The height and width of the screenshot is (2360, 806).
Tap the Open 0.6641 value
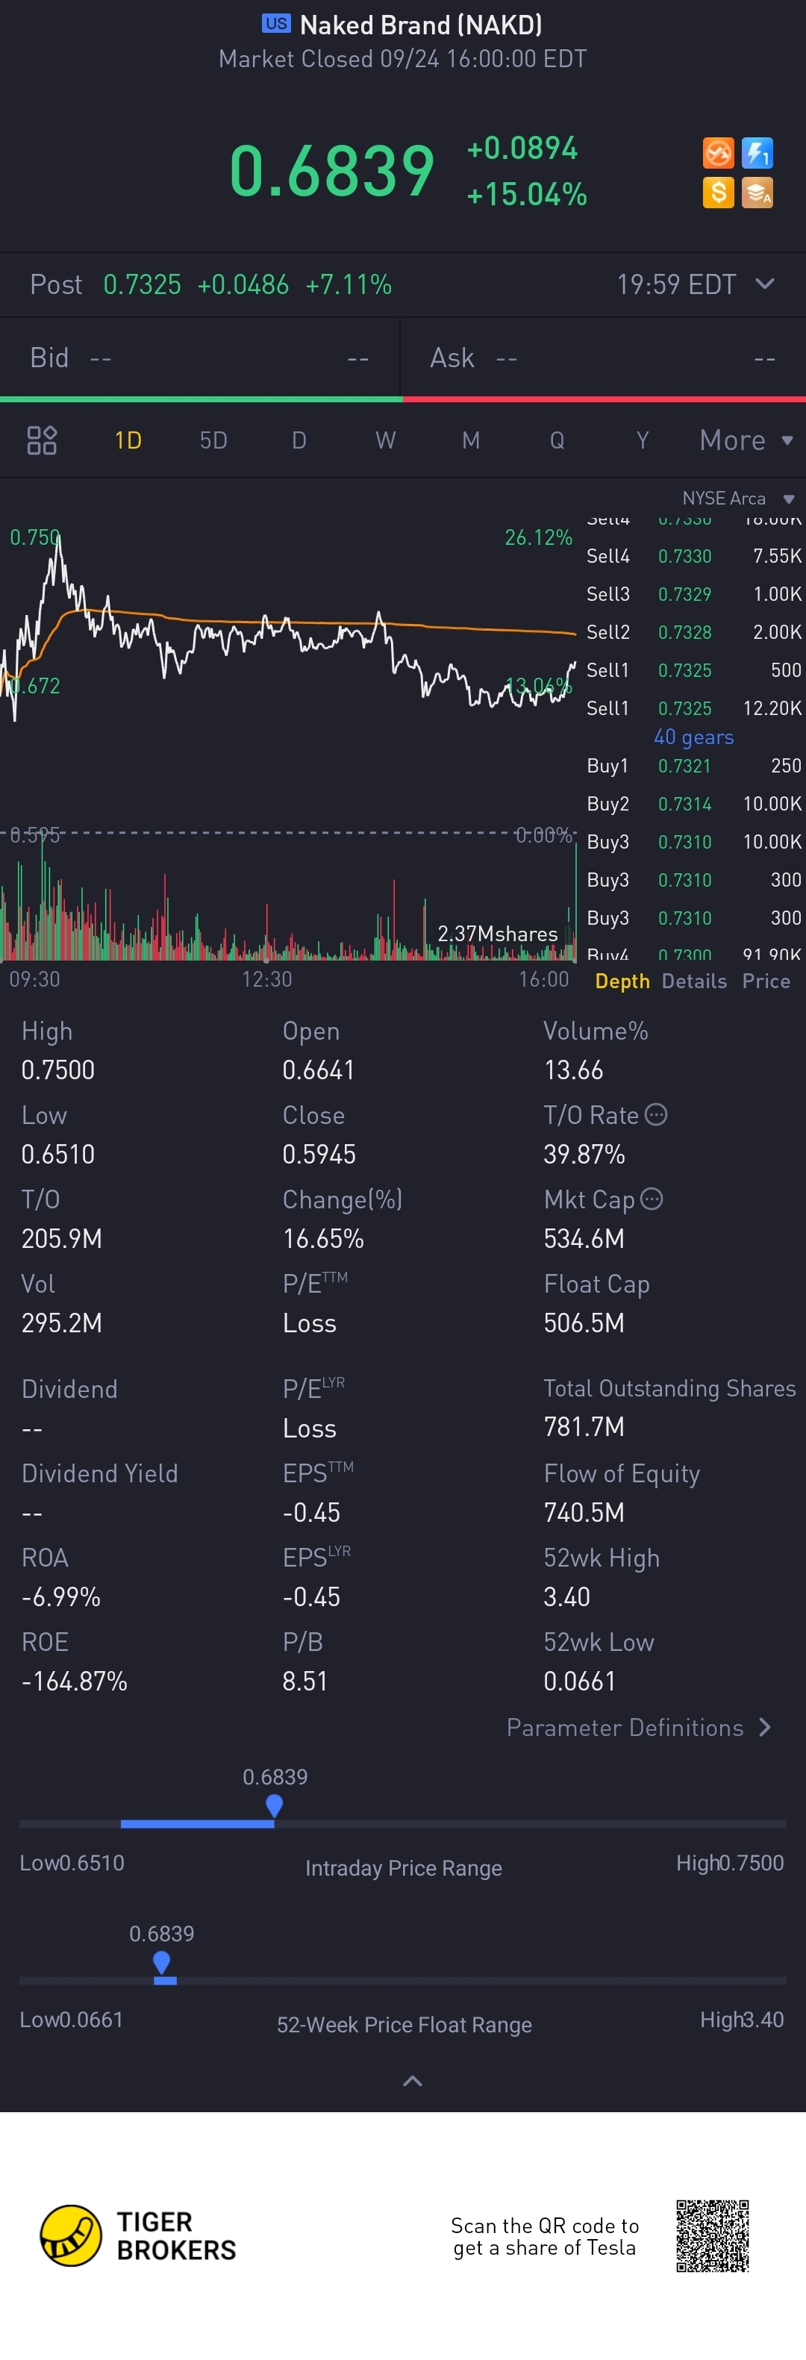click(x=319, y=1069)
